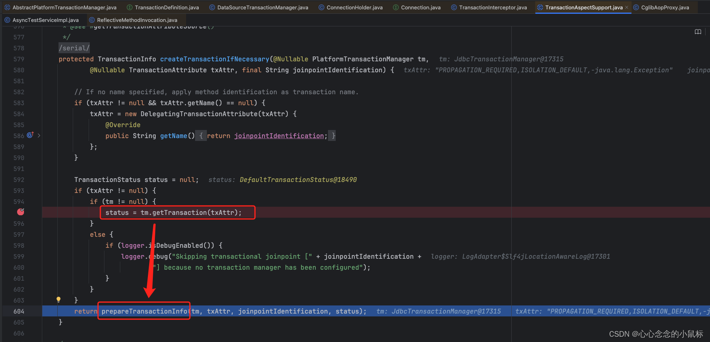
Task: Click isDebugEnabled() call on line 598
Action: click(x=182, y=245)
